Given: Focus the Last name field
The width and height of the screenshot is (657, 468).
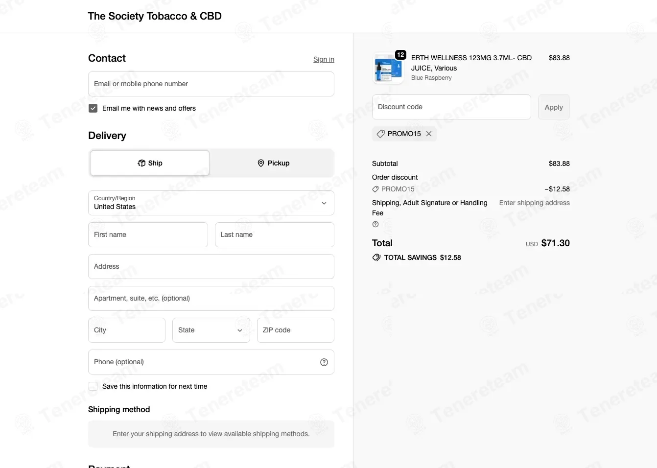Looking at the screenshot, I should [x=275, y=235].
